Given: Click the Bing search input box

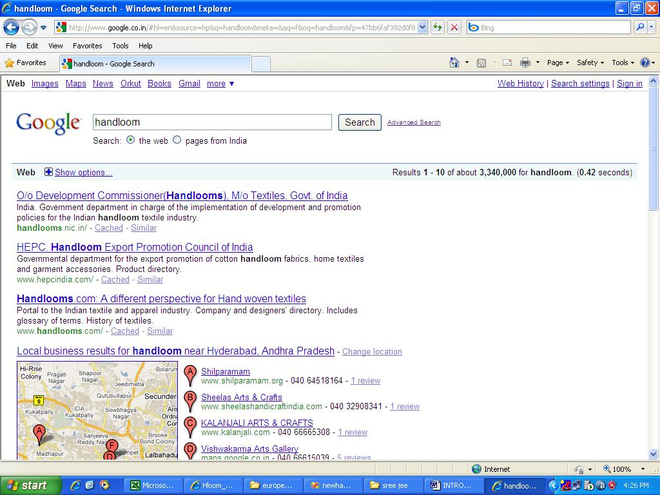Looking at the screenshot, I should [x=549, y=27].
